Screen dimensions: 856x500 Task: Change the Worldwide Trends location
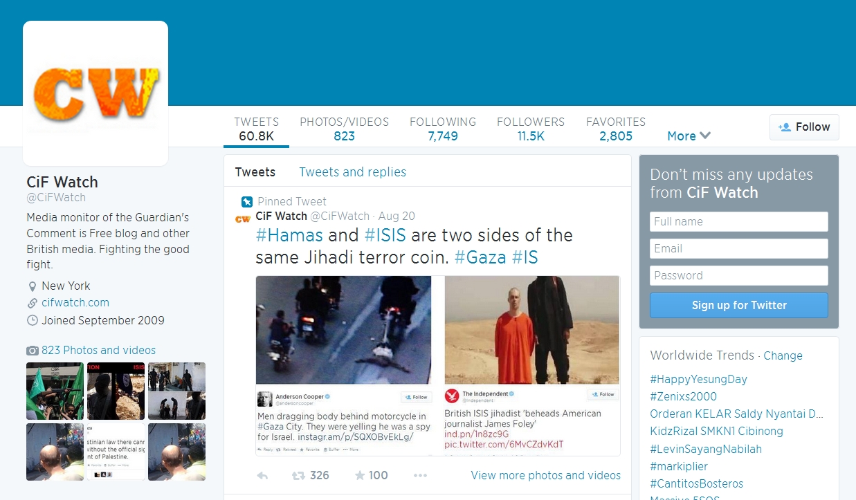coord(783,356)
